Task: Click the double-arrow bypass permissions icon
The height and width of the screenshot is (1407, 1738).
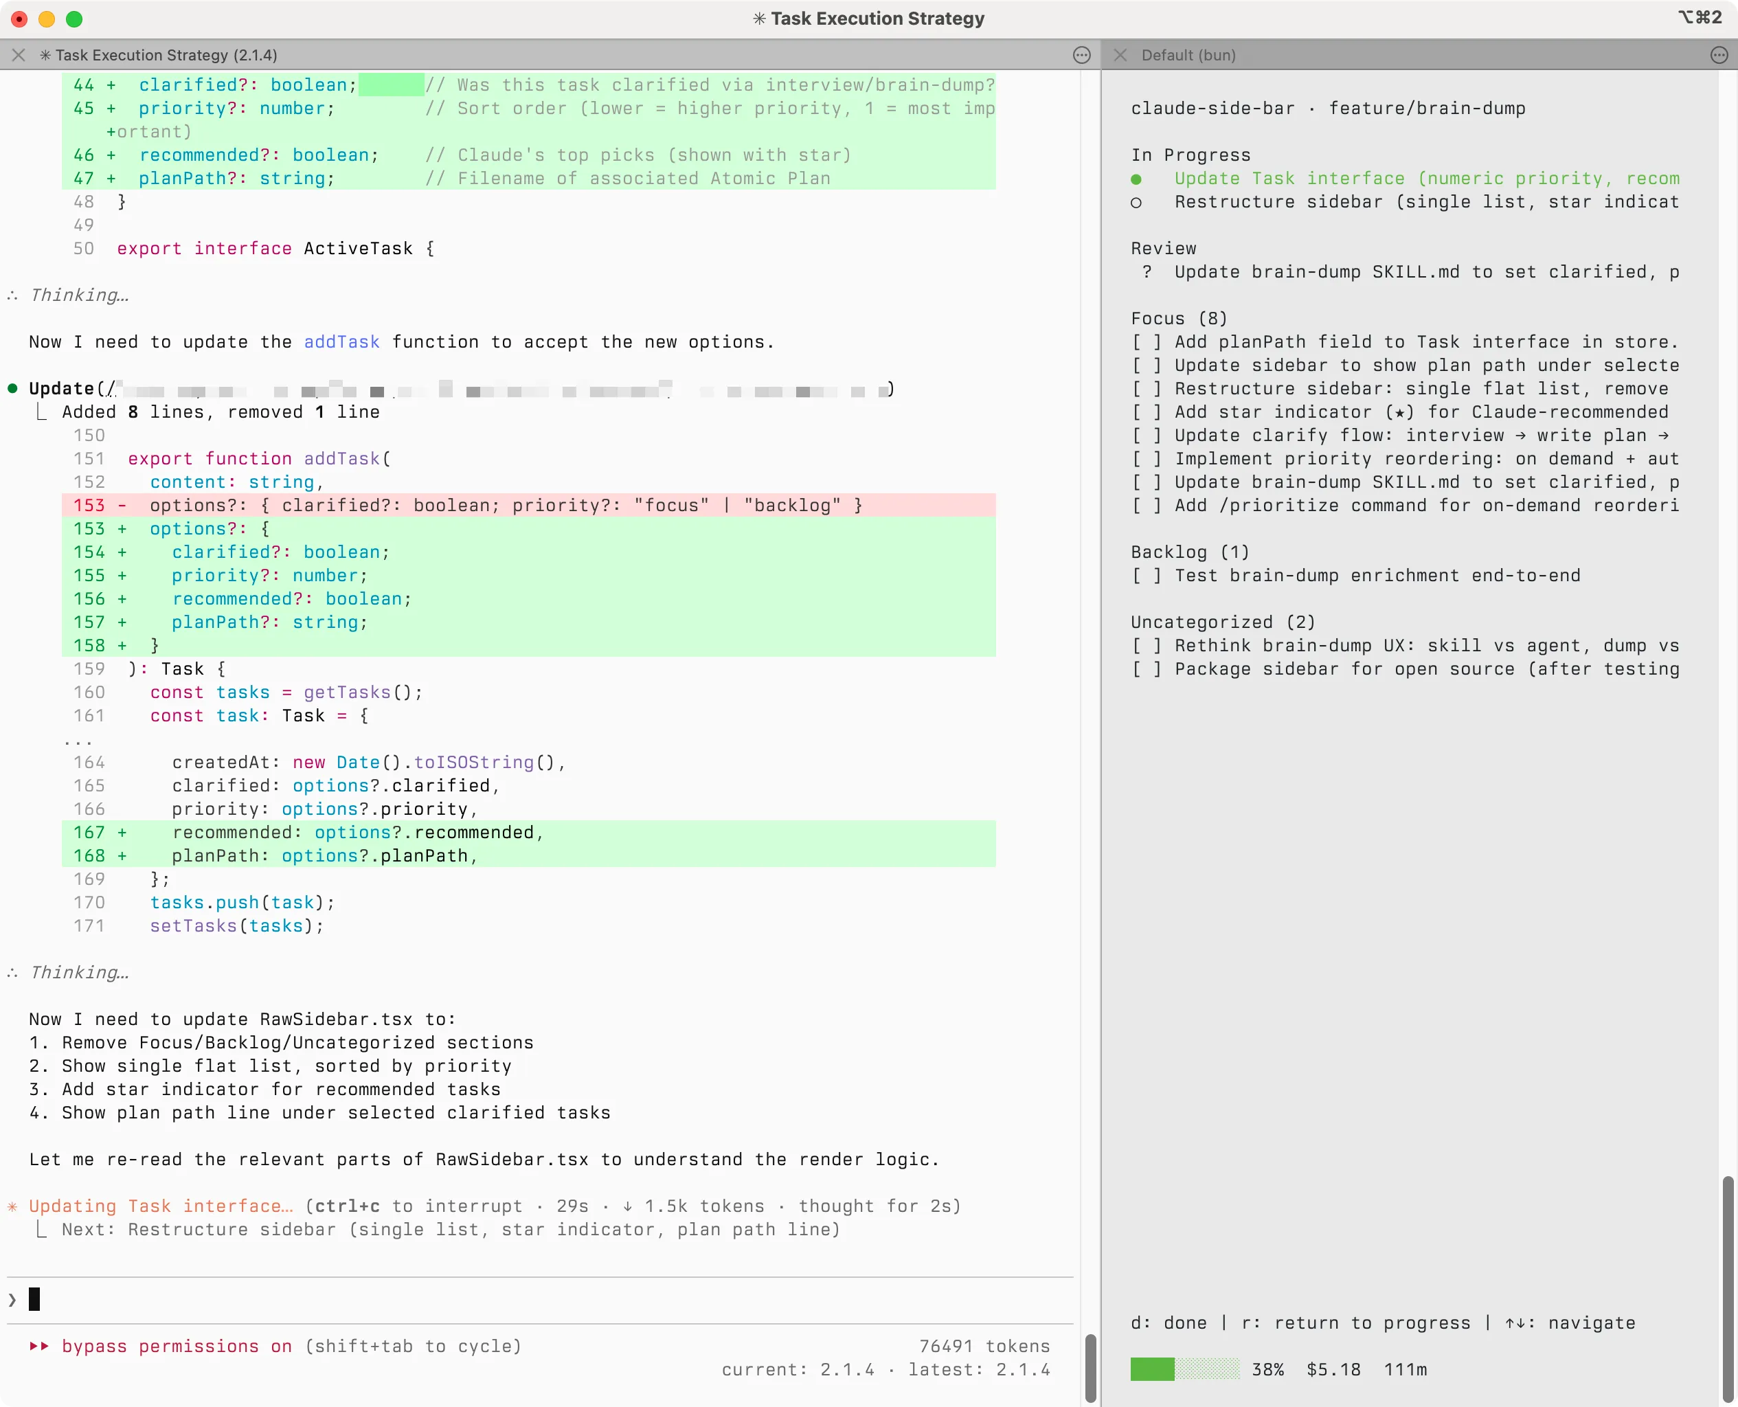Action: pyautogui.click(x=38, y=1347)
